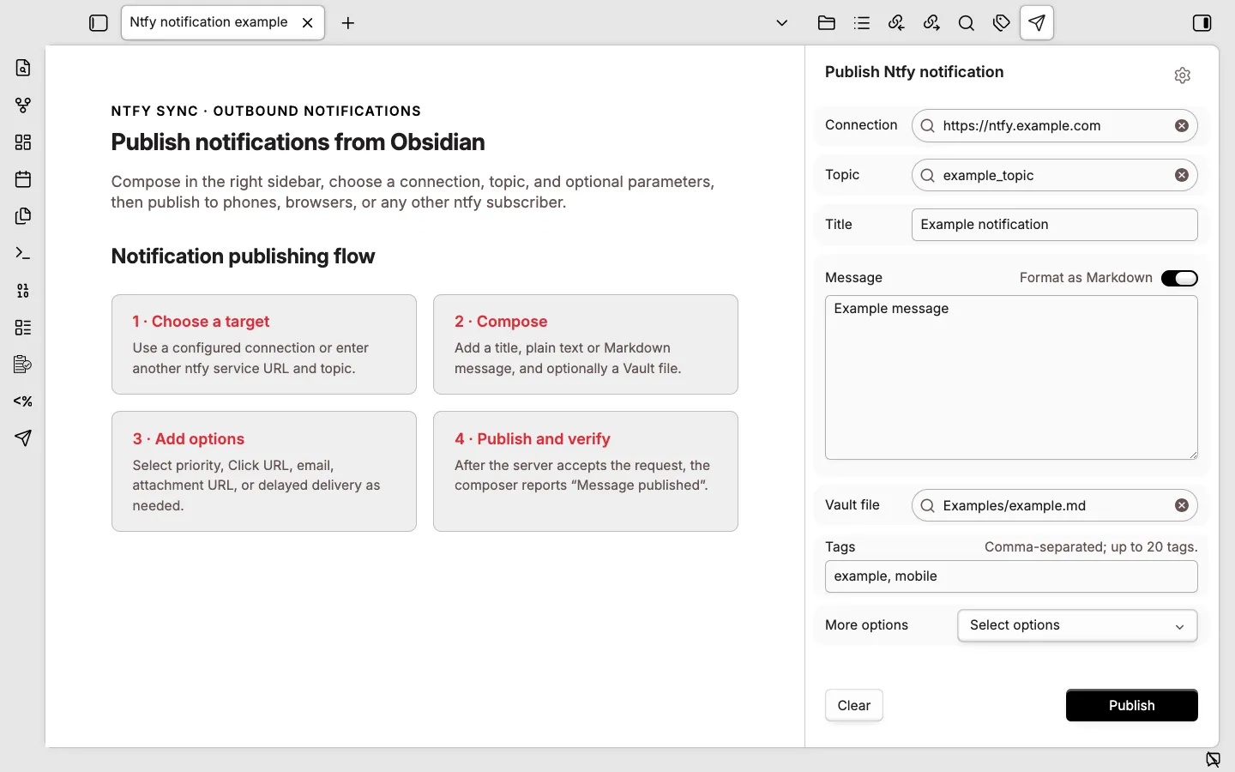Click the crossed-out speech bubble status icon
Screen dimensions: 1235x772
coord(1214,759)
